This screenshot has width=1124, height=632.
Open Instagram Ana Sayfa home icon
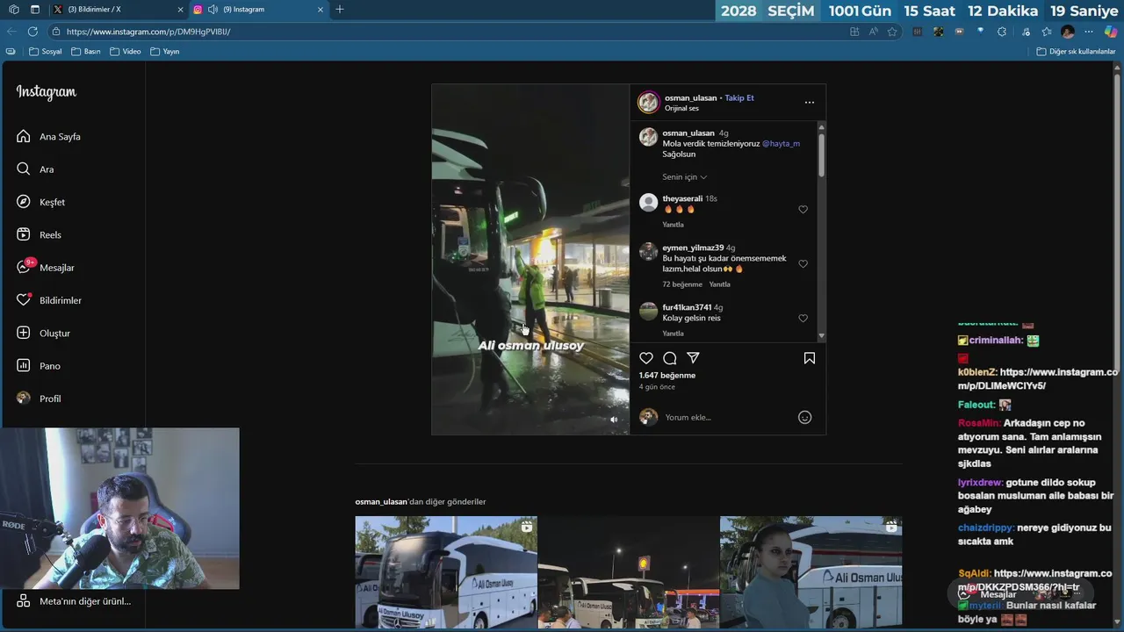point(24,136)
